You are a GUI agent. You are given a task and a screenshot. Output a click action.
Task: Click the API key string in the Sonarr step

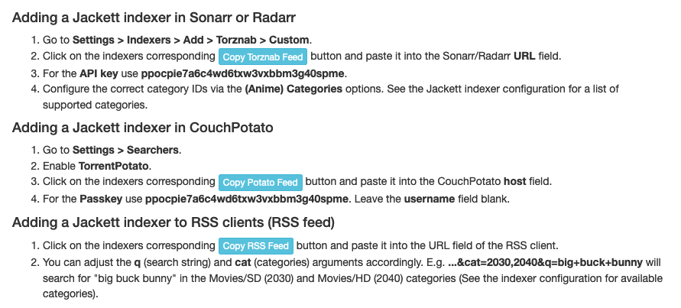pos(243,73)
